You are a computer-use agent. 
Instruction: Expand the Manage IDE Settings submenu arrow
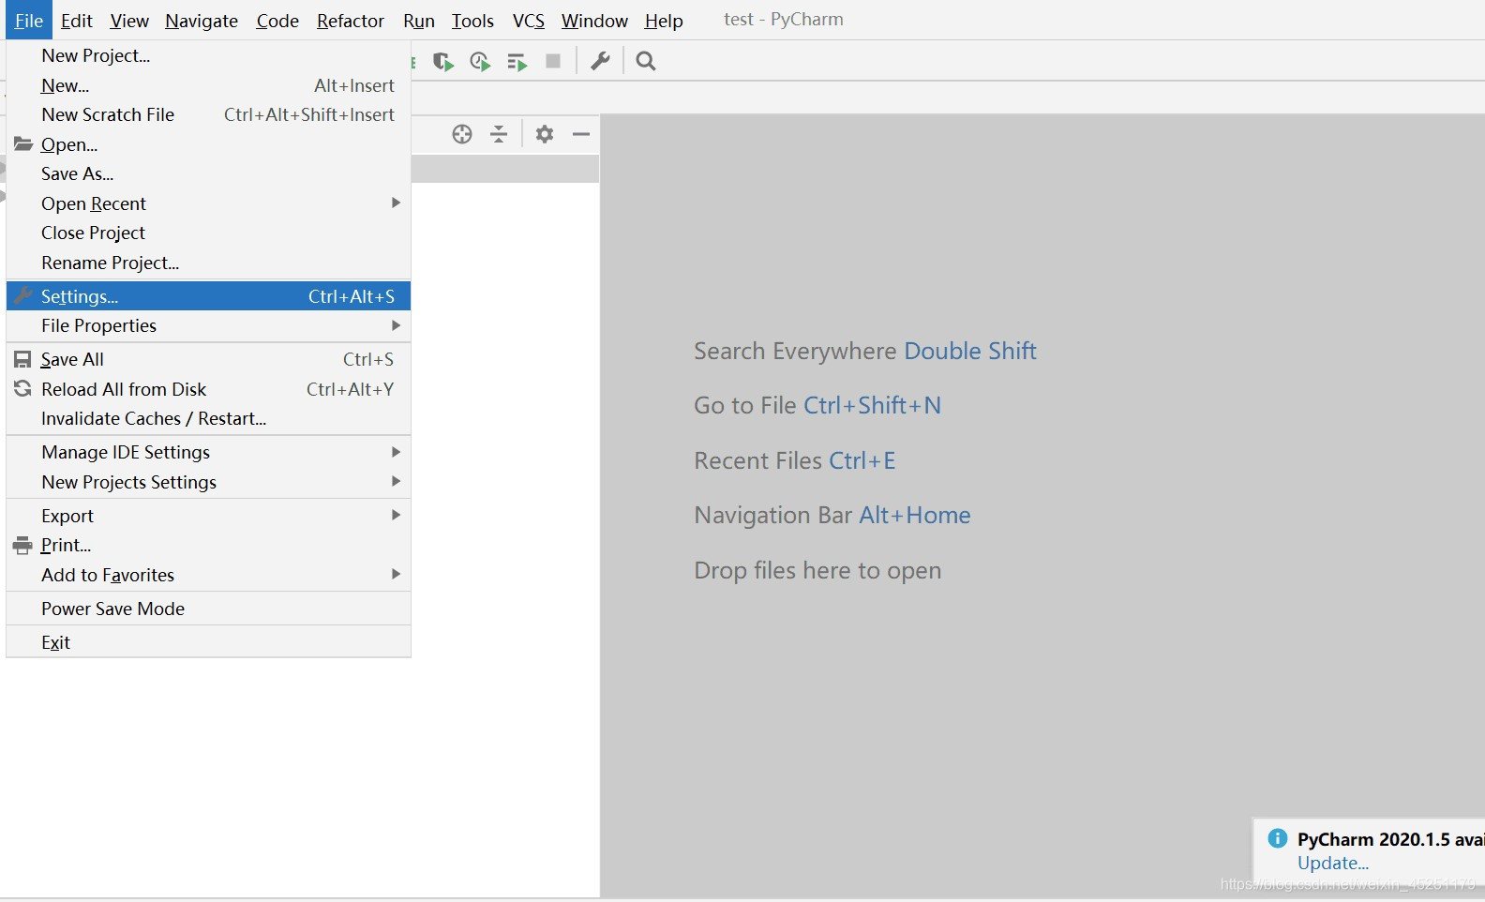[x=396, y=452]
